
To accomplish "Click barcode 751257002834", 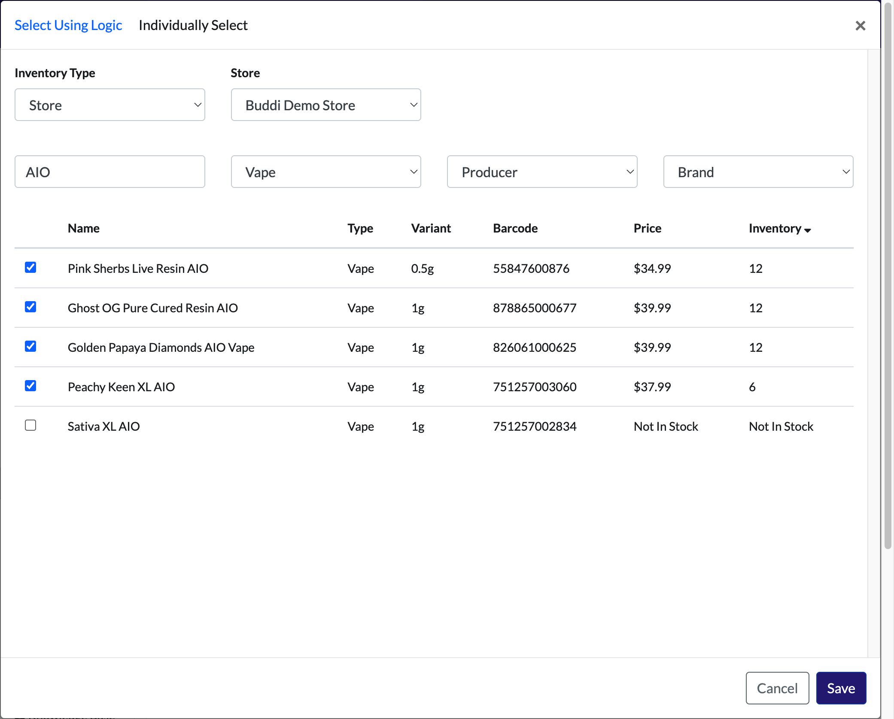I will click(535, 426).
